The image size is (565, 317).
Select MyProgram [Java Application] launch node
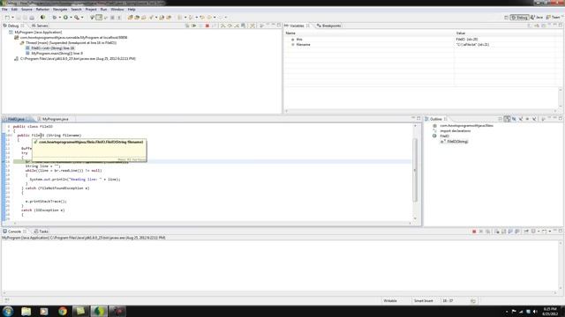pos(38,33)
